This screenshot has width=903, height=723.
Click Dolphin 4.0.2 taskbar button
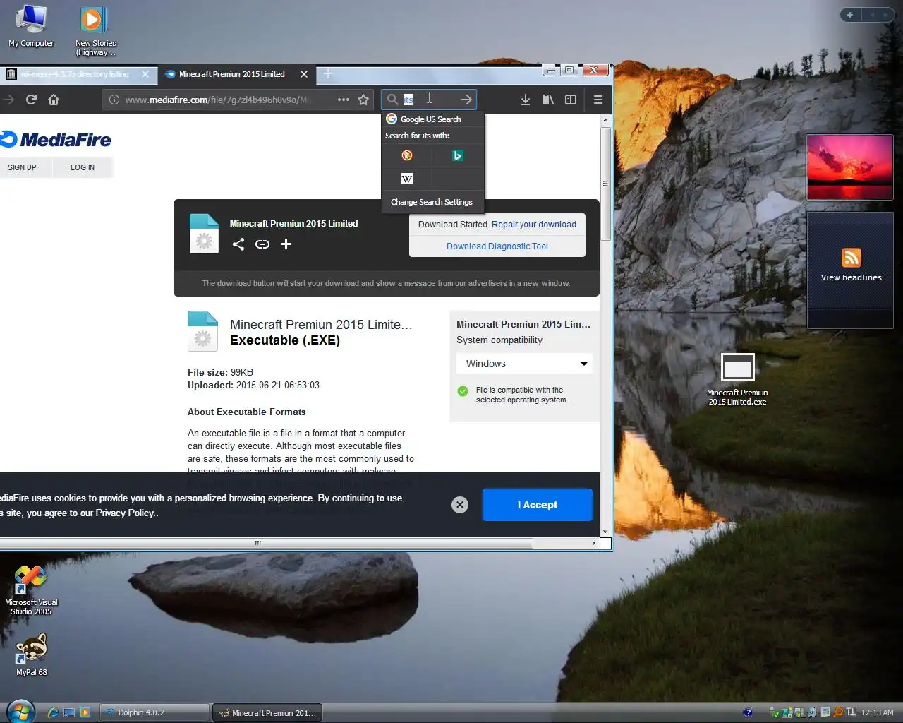point(154,712)
